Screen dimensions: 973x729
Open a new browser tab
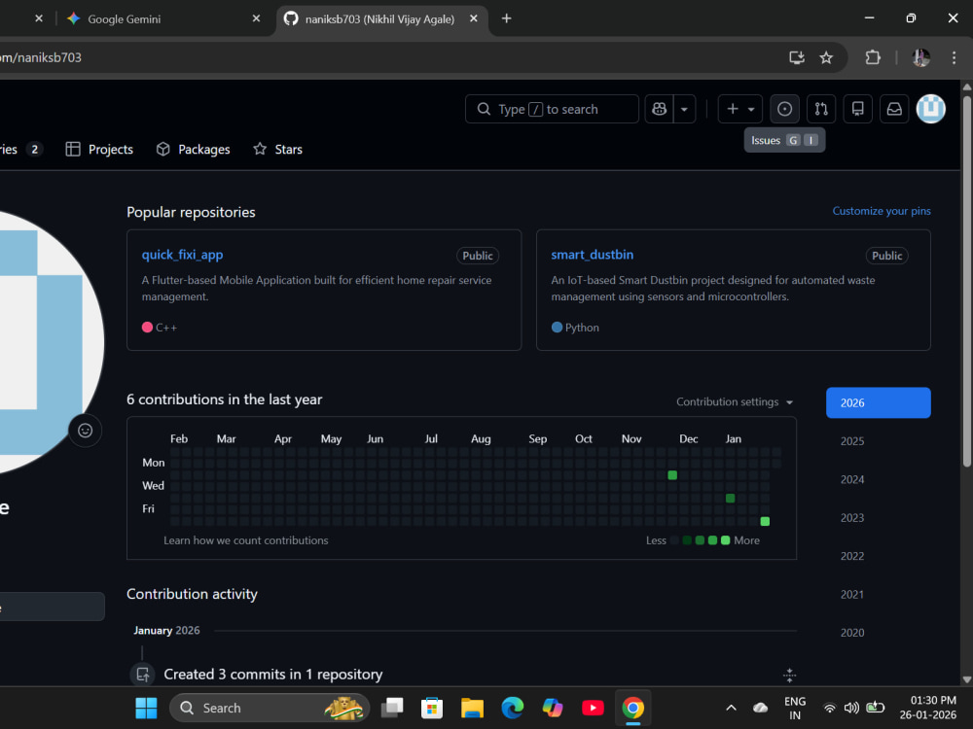point(506,18)
